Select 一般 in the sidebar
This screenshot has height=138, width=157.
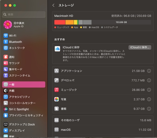click(24, 85)
